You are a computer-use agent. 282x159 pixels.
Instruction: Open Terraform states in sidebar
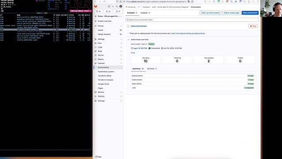[105, 76]
